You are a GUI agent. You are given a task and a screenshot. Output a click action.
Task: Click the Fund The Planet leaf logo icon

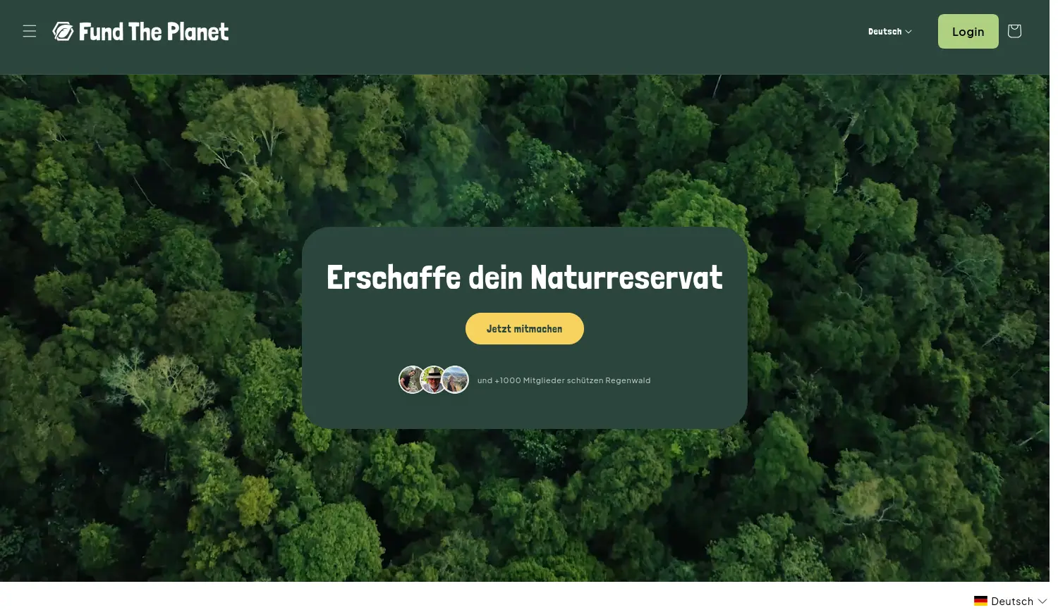(x=63, y=31)
